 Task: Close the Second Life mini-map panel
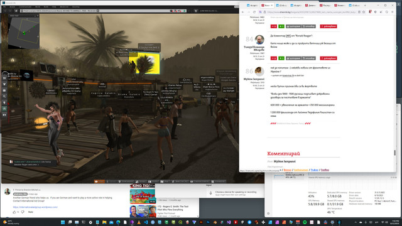coord(38,16)
